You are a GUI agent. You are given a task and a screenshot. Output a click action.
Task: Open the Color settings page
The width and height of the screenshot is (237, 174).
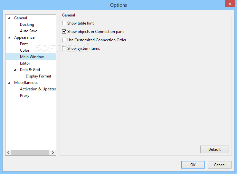coord(25,50)
